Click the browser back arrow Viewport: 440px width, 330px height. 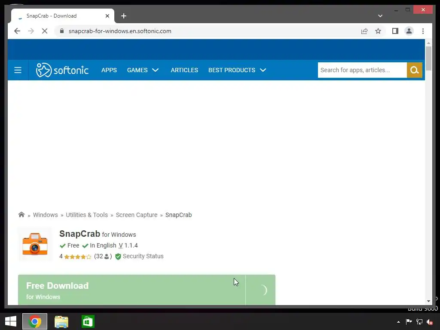(17, 31)
